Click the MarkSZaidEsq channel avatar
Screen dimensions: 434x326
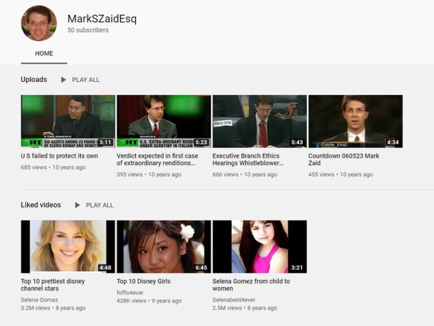pos(39,23)
